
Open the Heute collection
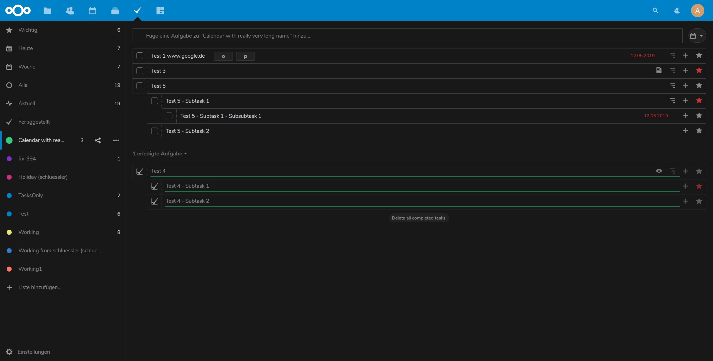[x=63, y=48]
